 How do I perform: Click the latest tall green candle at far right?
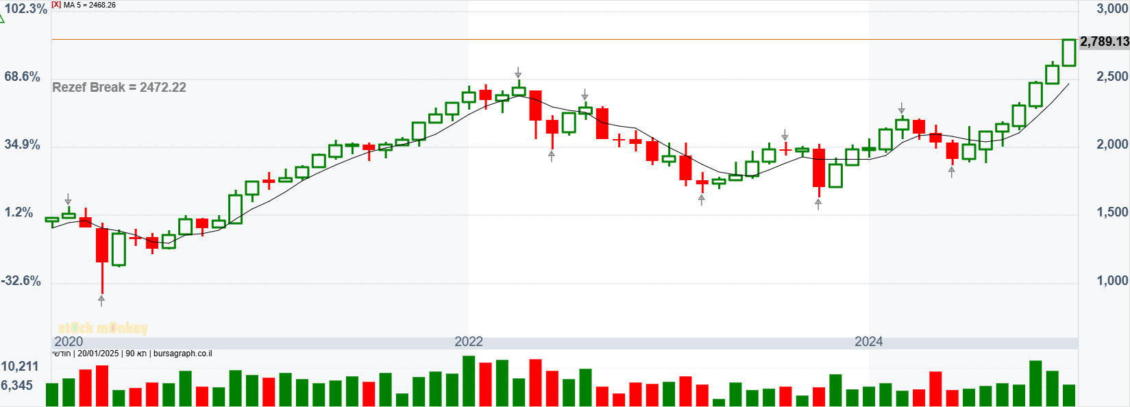(x=1069, y=53)
